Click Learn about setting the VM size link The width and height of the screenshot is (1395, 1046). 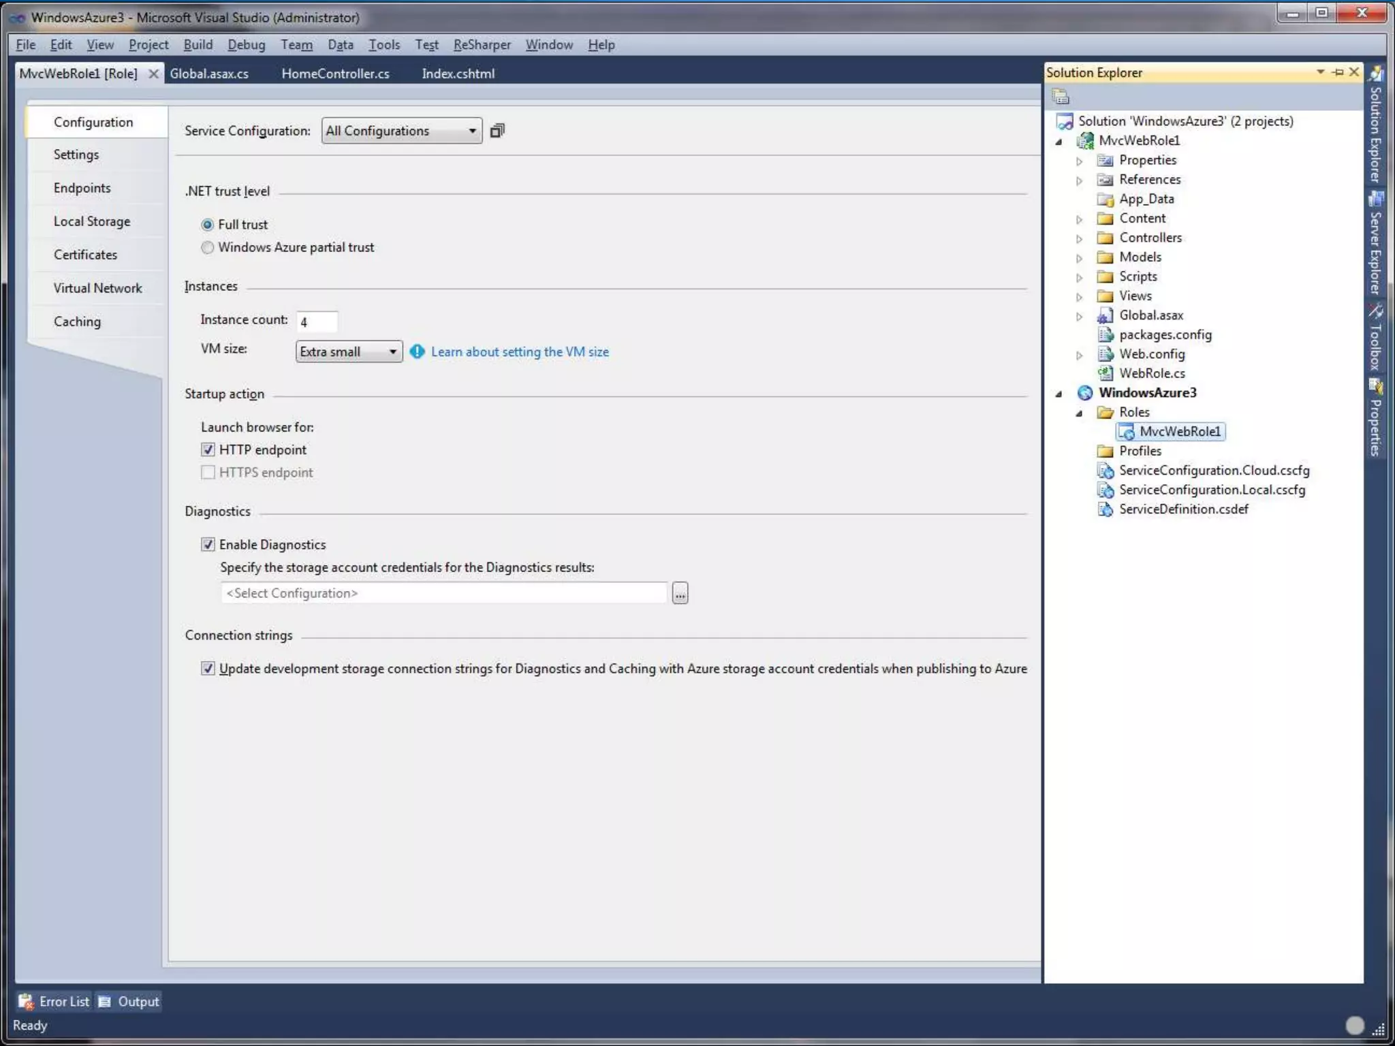(520, 352)
